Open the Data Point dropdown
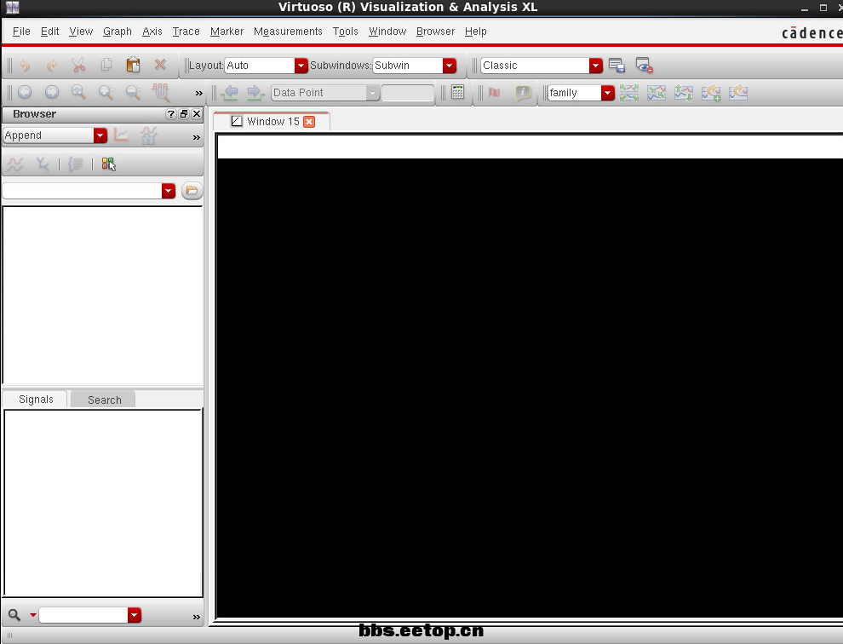 373,93
